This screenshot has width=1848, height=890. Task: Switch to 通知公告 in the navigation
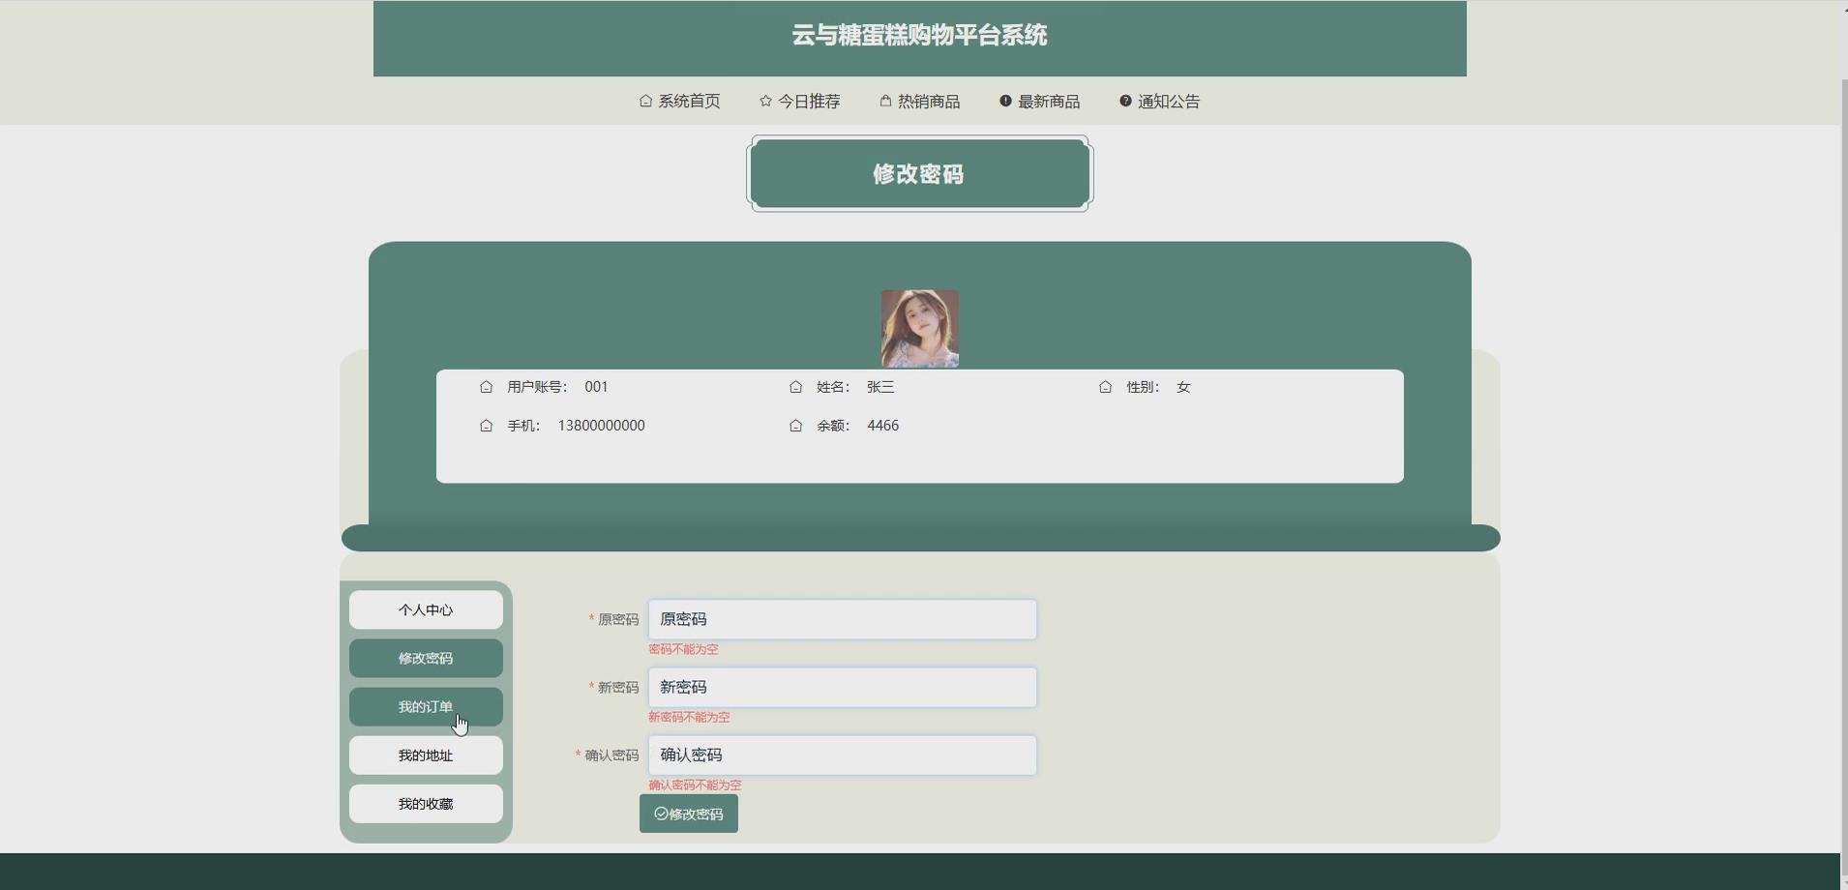[1167, 101]
